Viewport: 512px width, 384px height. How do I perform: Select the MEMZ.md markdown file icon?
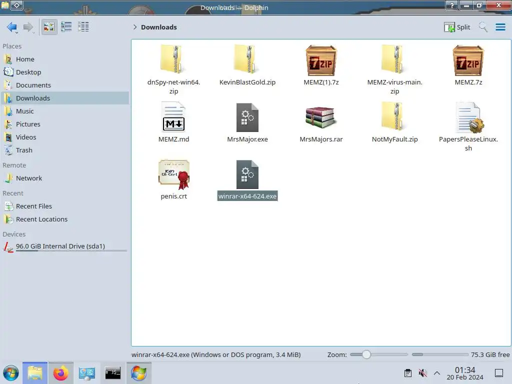pos(173,117)
